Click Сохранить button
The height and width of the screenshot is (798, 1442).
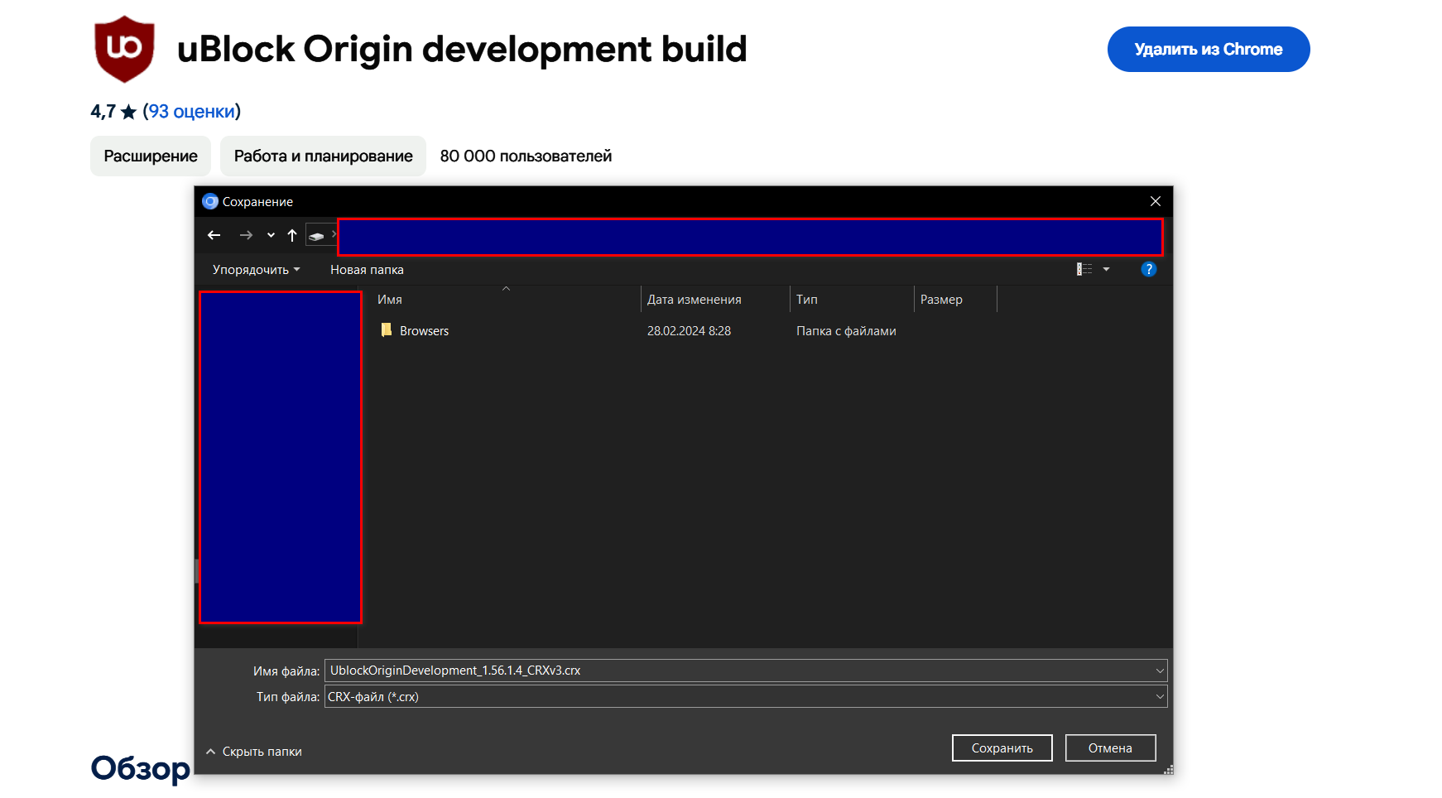[x=1002, y=748]
